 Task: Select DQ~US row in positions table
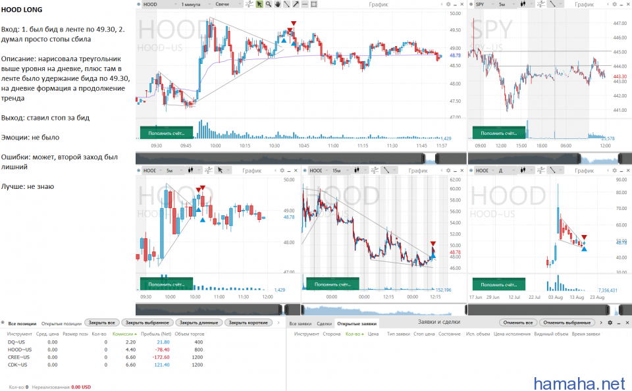tap(105, 342)
